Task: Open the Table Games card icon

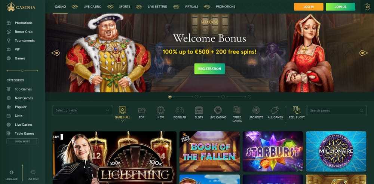Action: (237, 110)
